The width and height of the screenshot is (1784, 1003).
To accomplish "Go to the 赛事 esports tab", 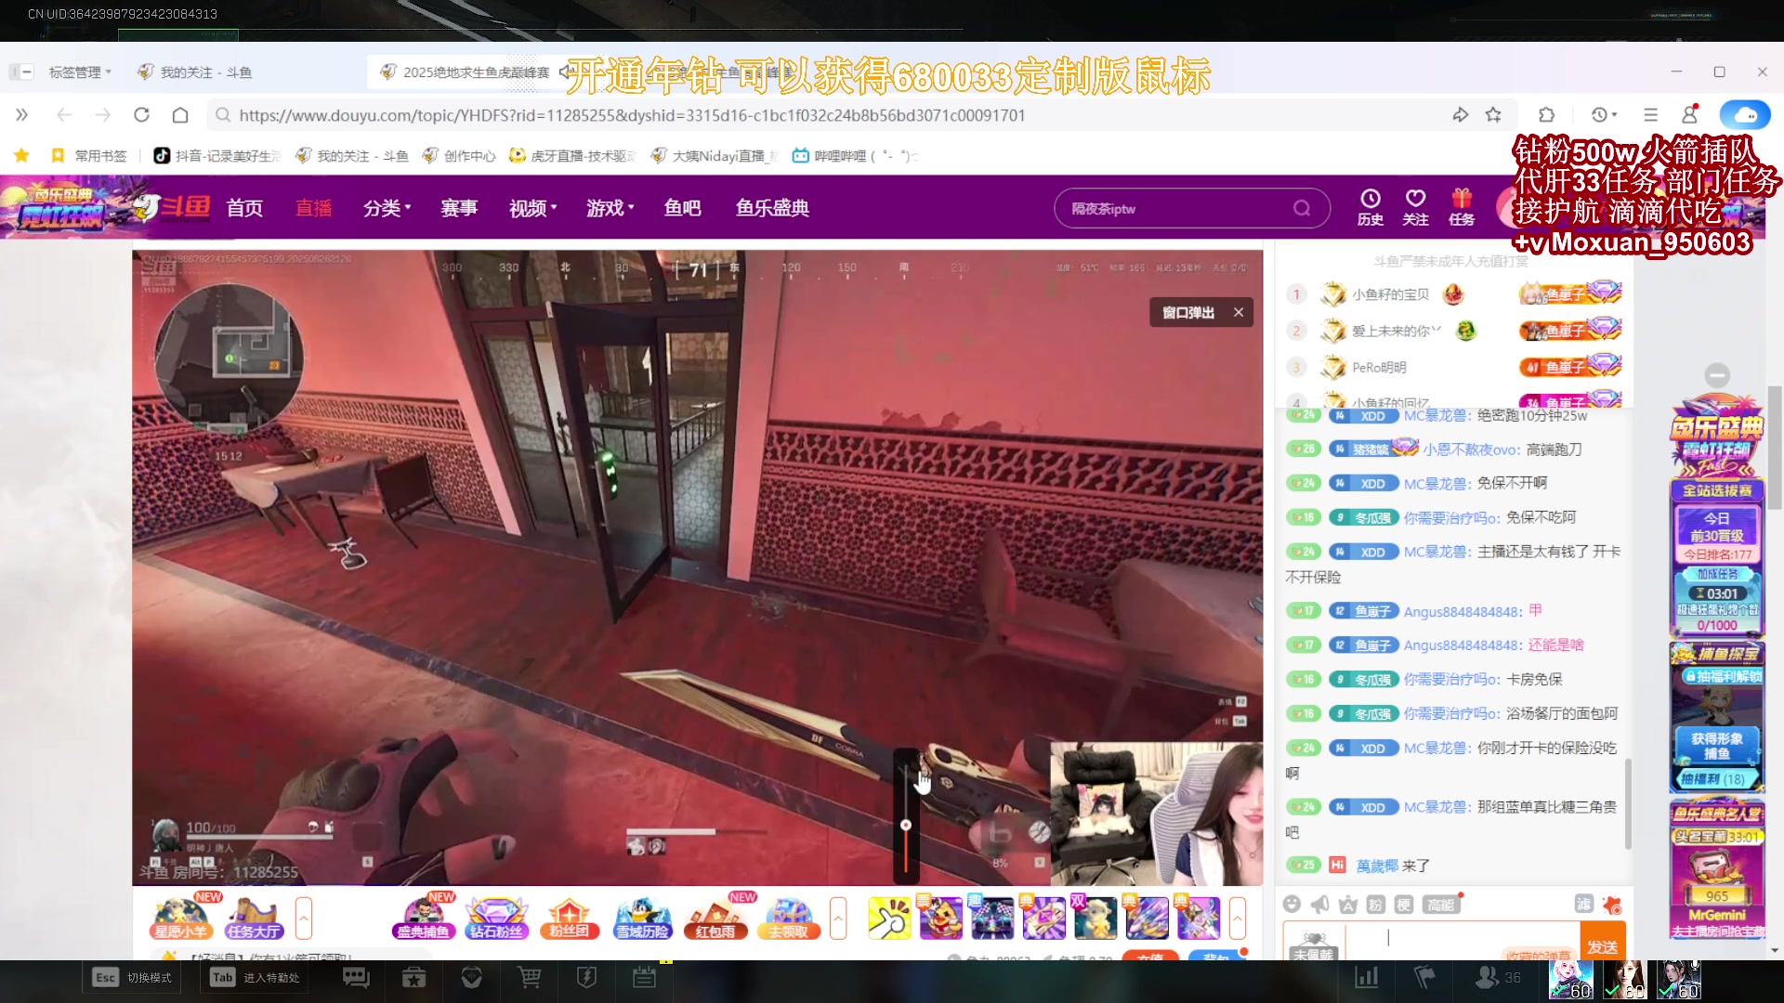I will tap(459, 208).
